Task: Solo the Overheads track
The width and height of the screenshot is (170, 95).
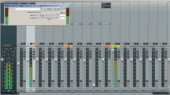Action: (109, 44)
